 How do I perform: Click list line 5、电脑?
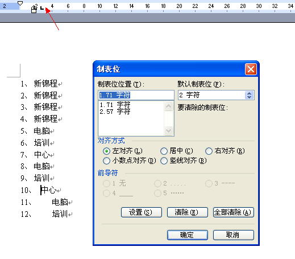pyautogui.click(x=38, y=131)
